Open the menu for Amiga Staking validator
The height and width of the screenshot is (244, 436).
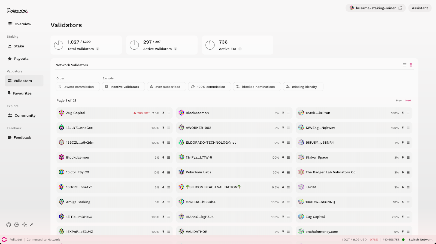click(x=169, y=202)
